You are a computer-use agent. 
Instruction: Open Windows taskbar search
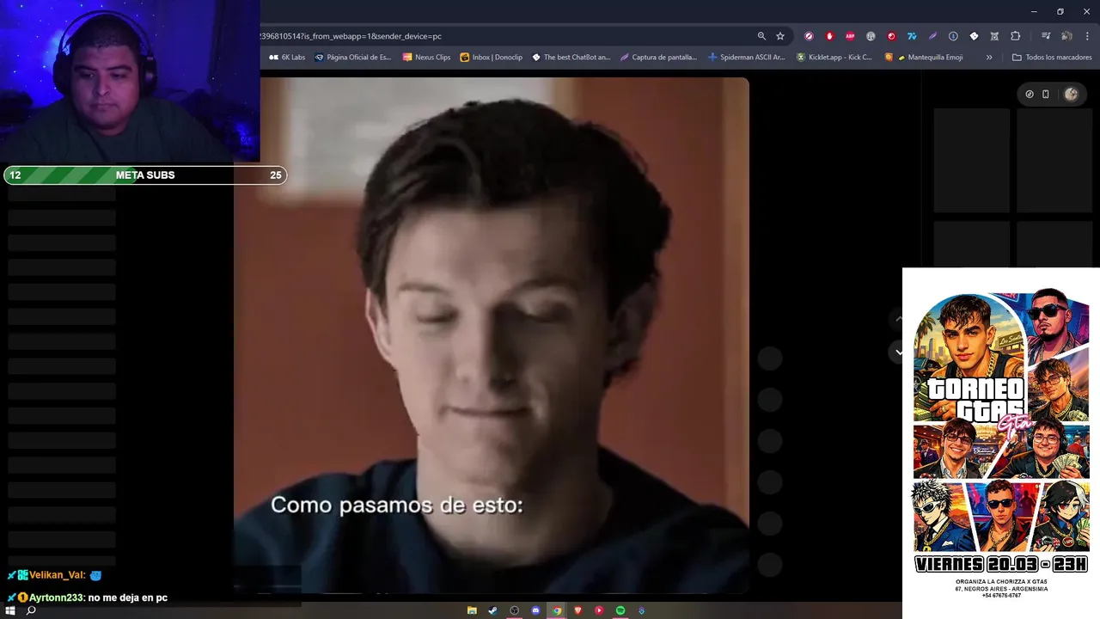point(31,610)
